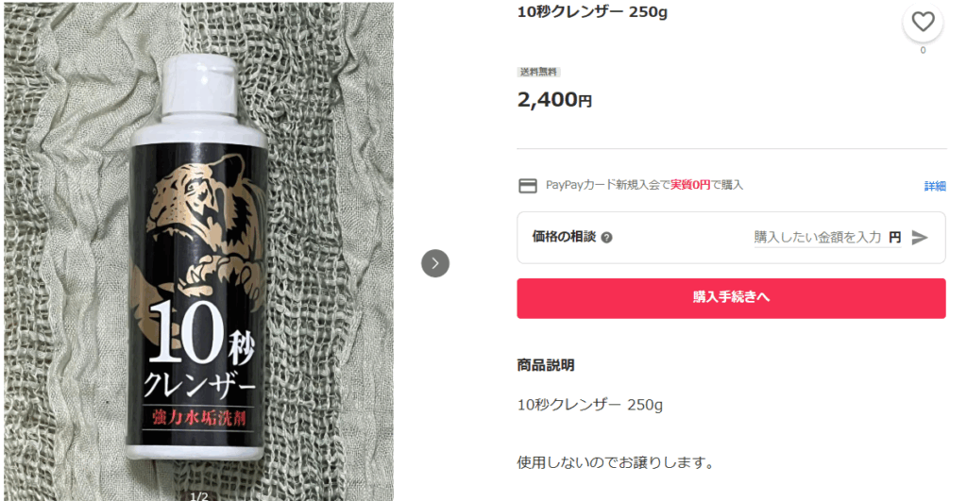Screen dimensions: 967x501
Task: Send price offer with paper plane icon
Action: tap(920, 237)
